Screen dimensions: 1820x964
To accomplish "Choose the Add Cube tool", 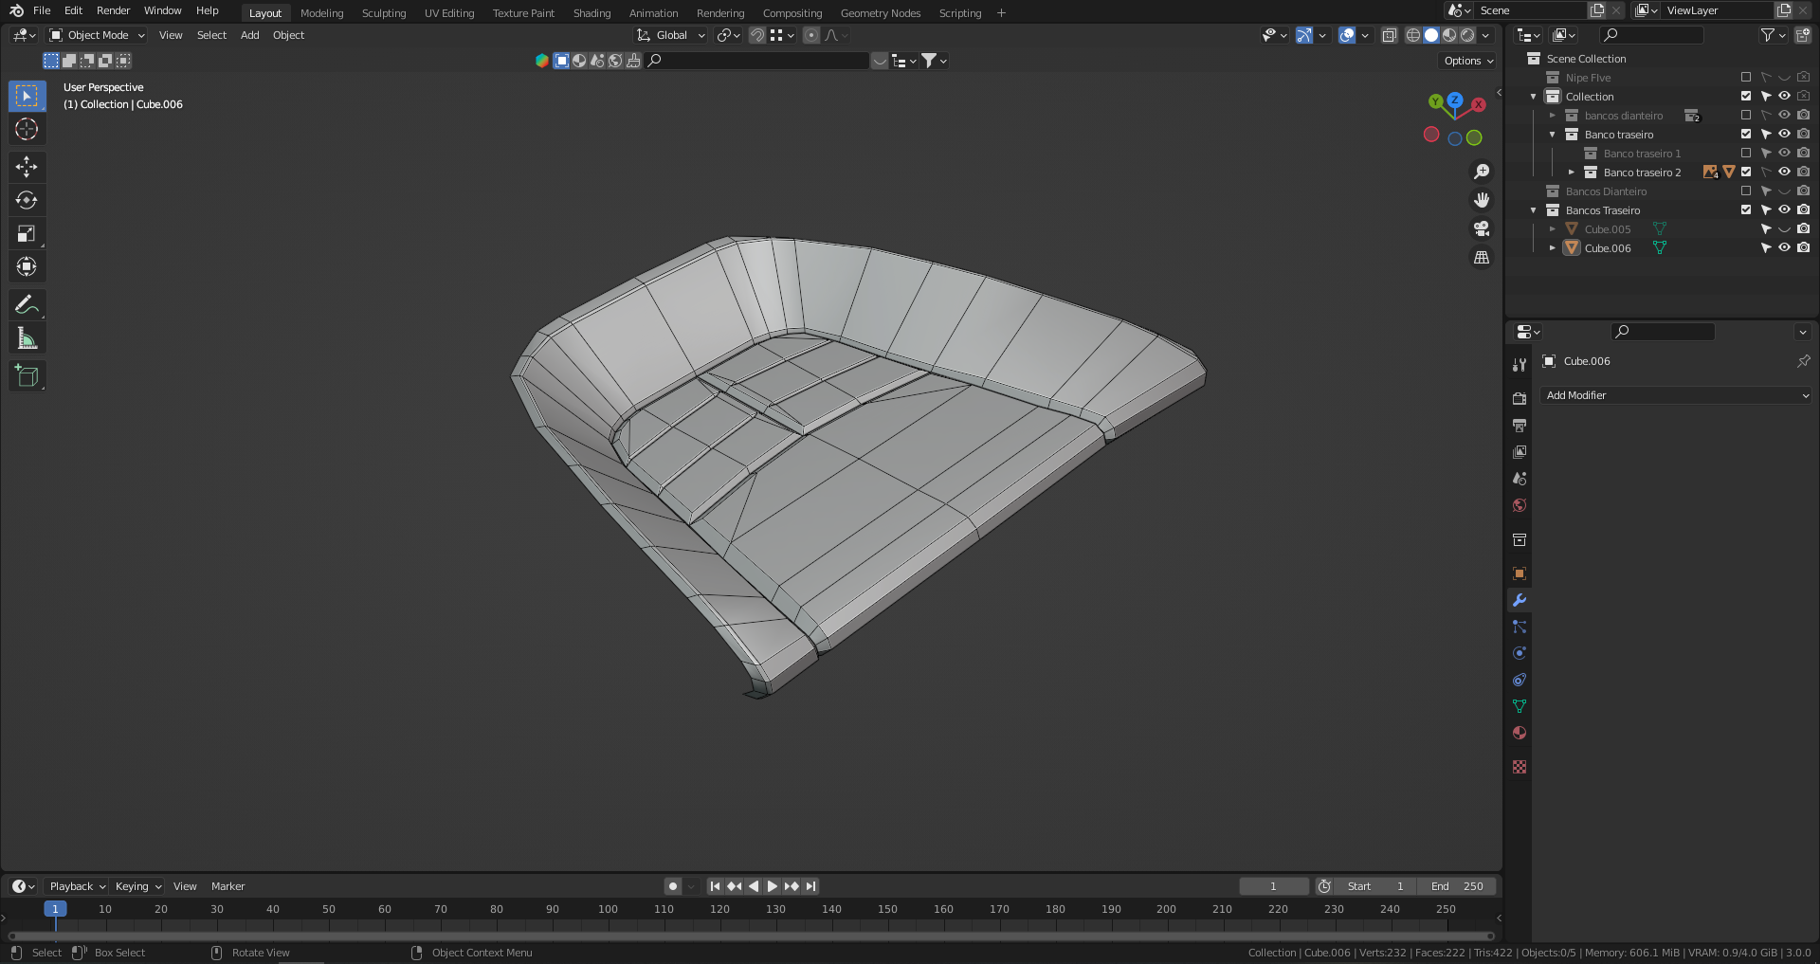I will pyautogui.click(x=27, y=375).
